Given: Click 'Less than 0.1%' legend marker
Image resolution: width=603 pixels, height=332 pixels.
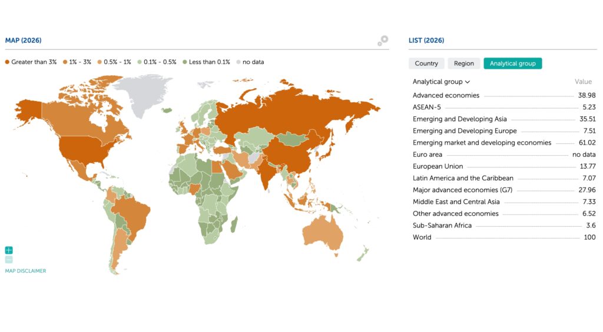Looking at the screenshot, I should pyautogui.click(x=184, y=62).
